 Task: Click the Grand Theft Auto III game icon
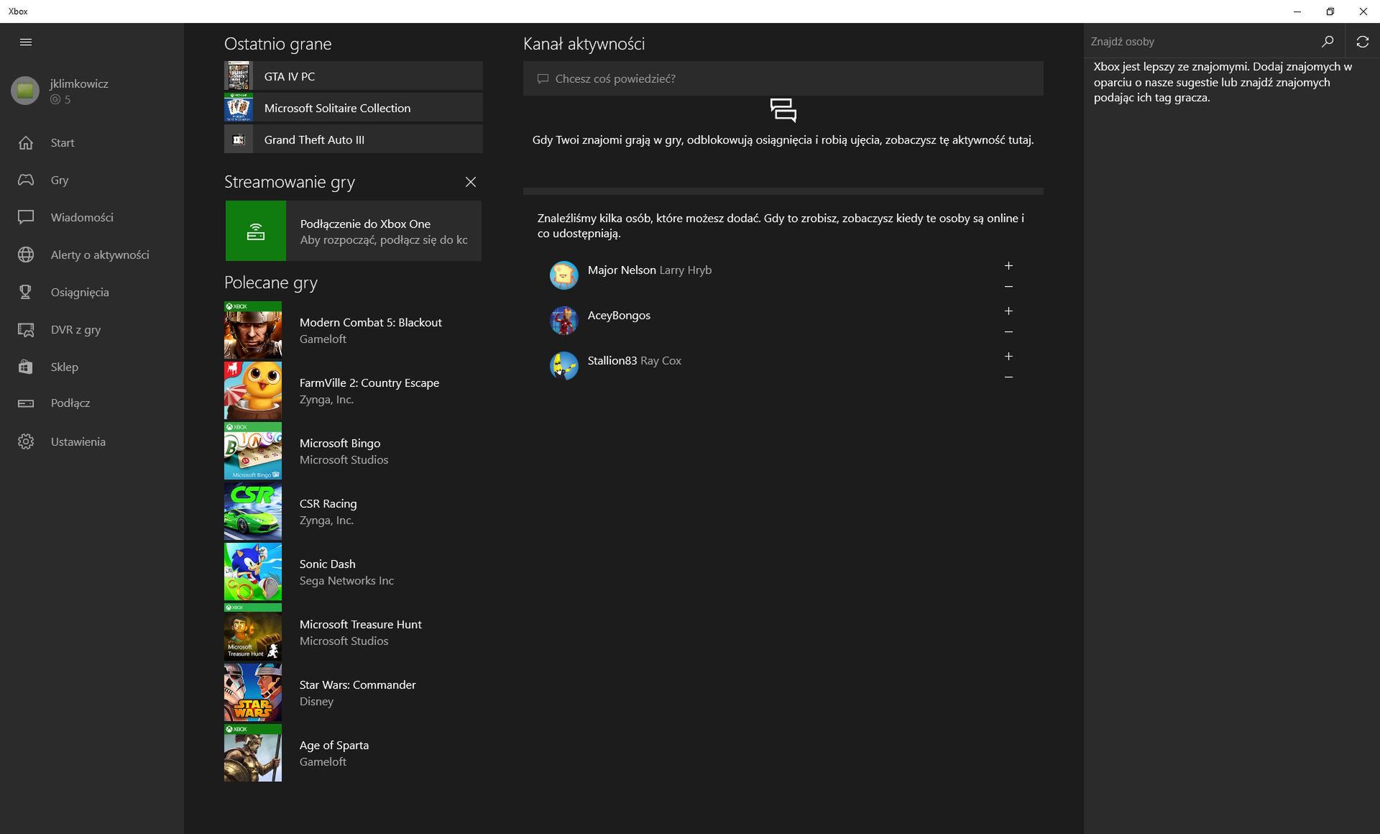(239, 139)
